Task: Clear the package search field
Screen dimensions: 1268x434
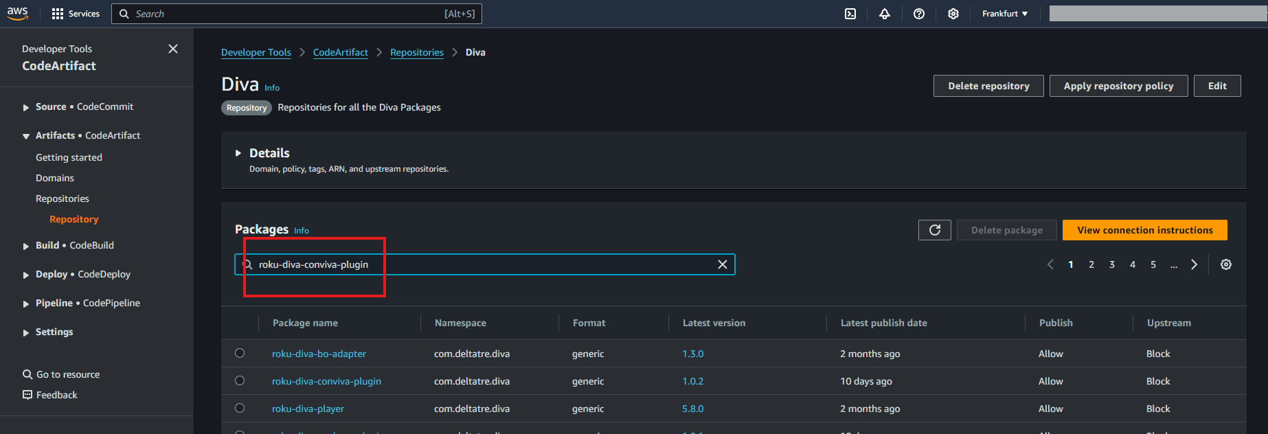Action: click(x=723, y=264)
